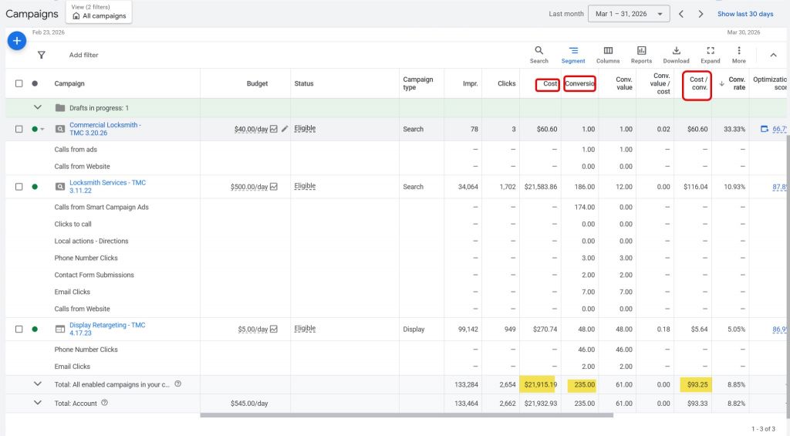790x436 pixels.
Task: Go to the previous date range
Action: 681,14
